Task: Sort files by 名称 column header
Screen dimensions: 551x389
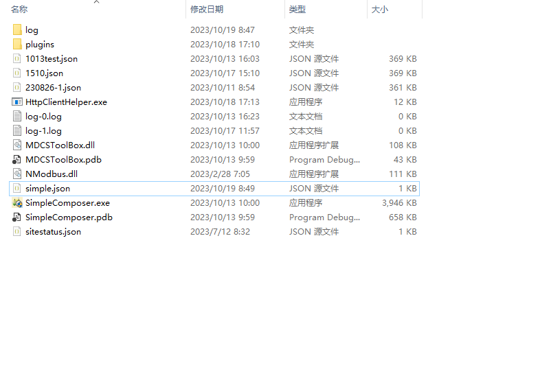Action: (x=19, y=10)
